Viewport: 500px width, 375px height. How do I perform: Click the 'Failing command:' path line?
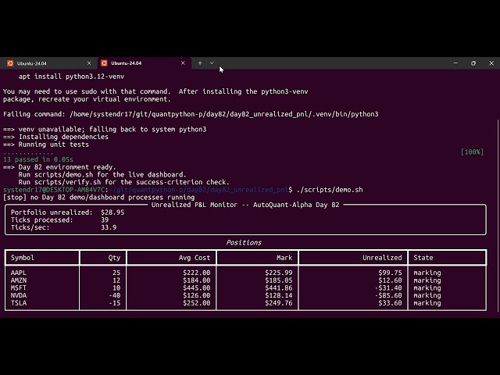[x=191, y=114]
